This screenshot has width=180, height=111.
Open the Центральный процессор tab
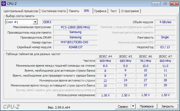(x=21, y=11)
